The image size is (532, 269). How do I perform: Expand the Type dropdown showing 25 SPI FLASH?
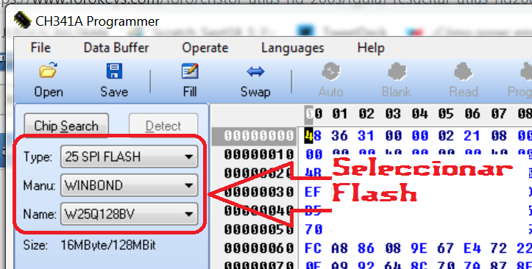(x=129, y=157)
